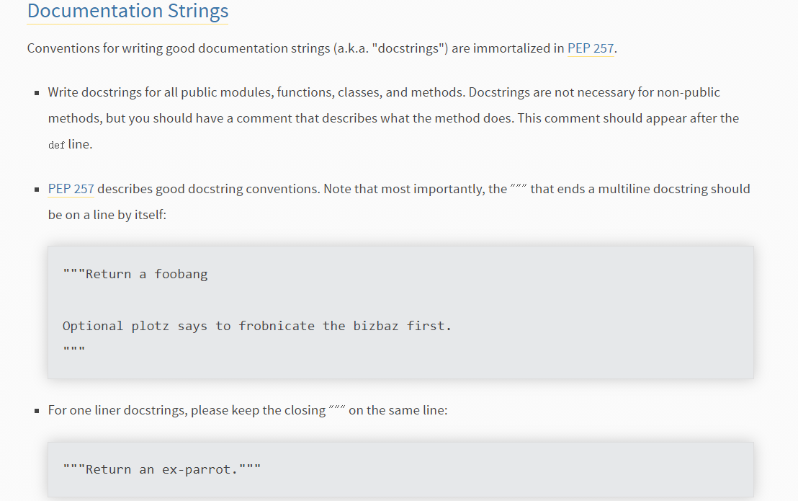
Task: Click the text "be on a line by itself:"
Action: click(x=107, y=215)
